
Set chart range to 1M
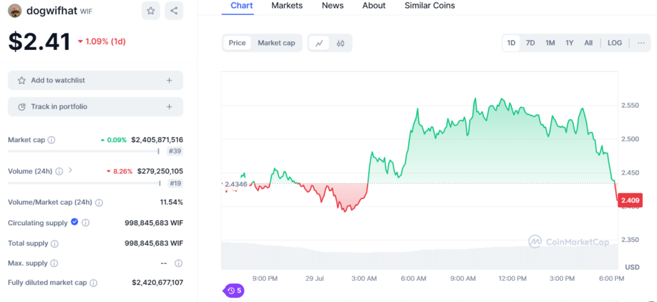[x=550, y=43]
